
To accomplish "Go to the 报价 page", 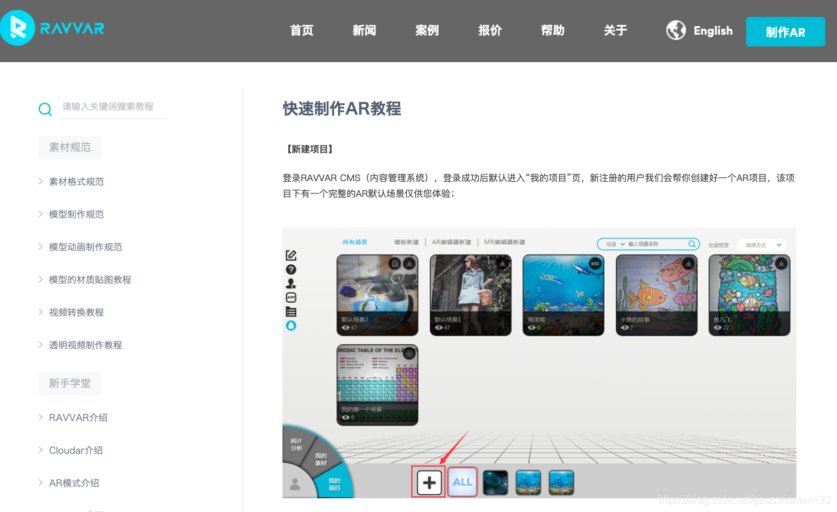I will 490,31.
